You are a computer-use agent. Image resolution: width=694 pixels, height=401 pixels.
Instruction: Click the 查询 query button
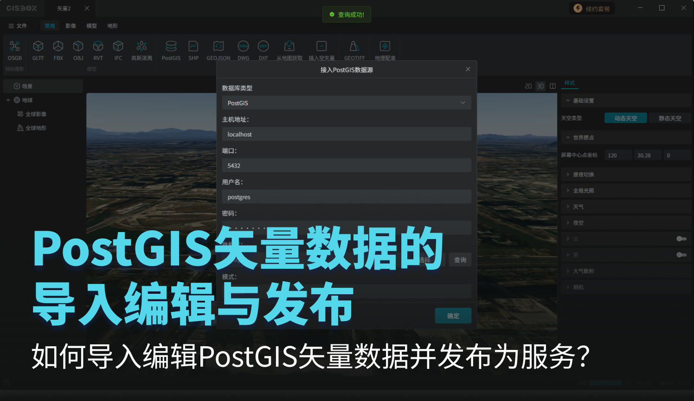point(460,260)
